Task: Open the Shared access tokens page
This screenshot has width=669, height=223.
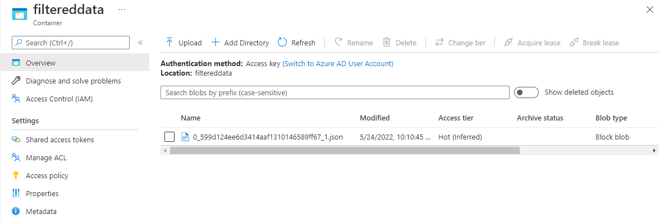Action: coord(59,140)
